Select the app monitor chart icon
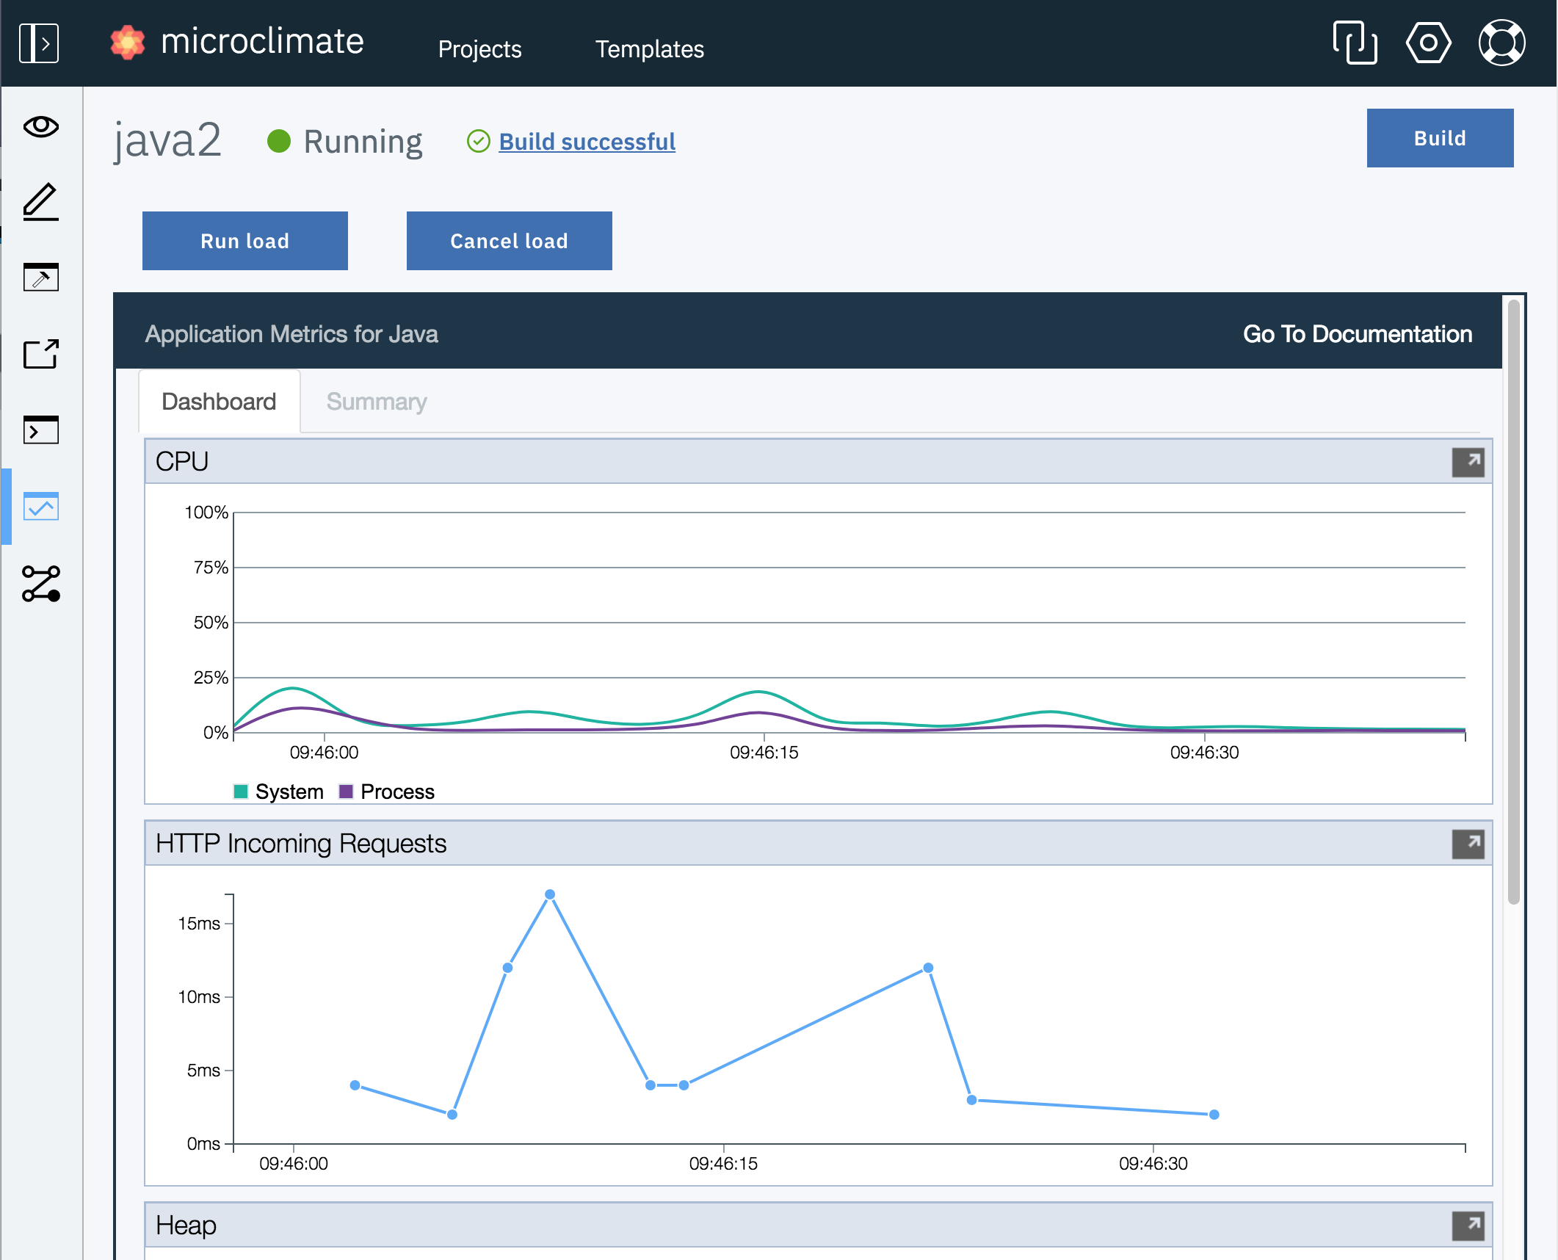 pos(41,507)
